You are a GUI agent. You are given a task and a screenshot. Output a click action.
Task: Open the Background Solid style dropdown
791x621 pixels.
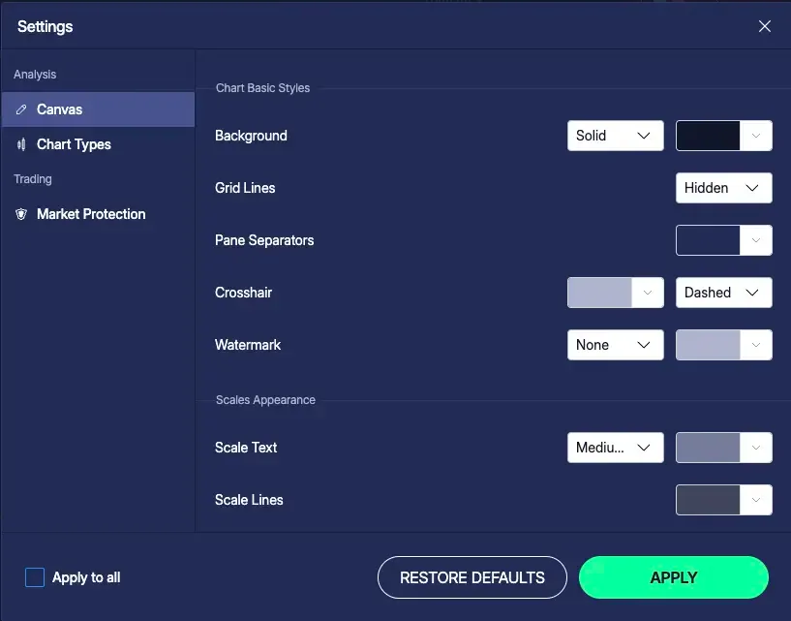coord(615,136)
